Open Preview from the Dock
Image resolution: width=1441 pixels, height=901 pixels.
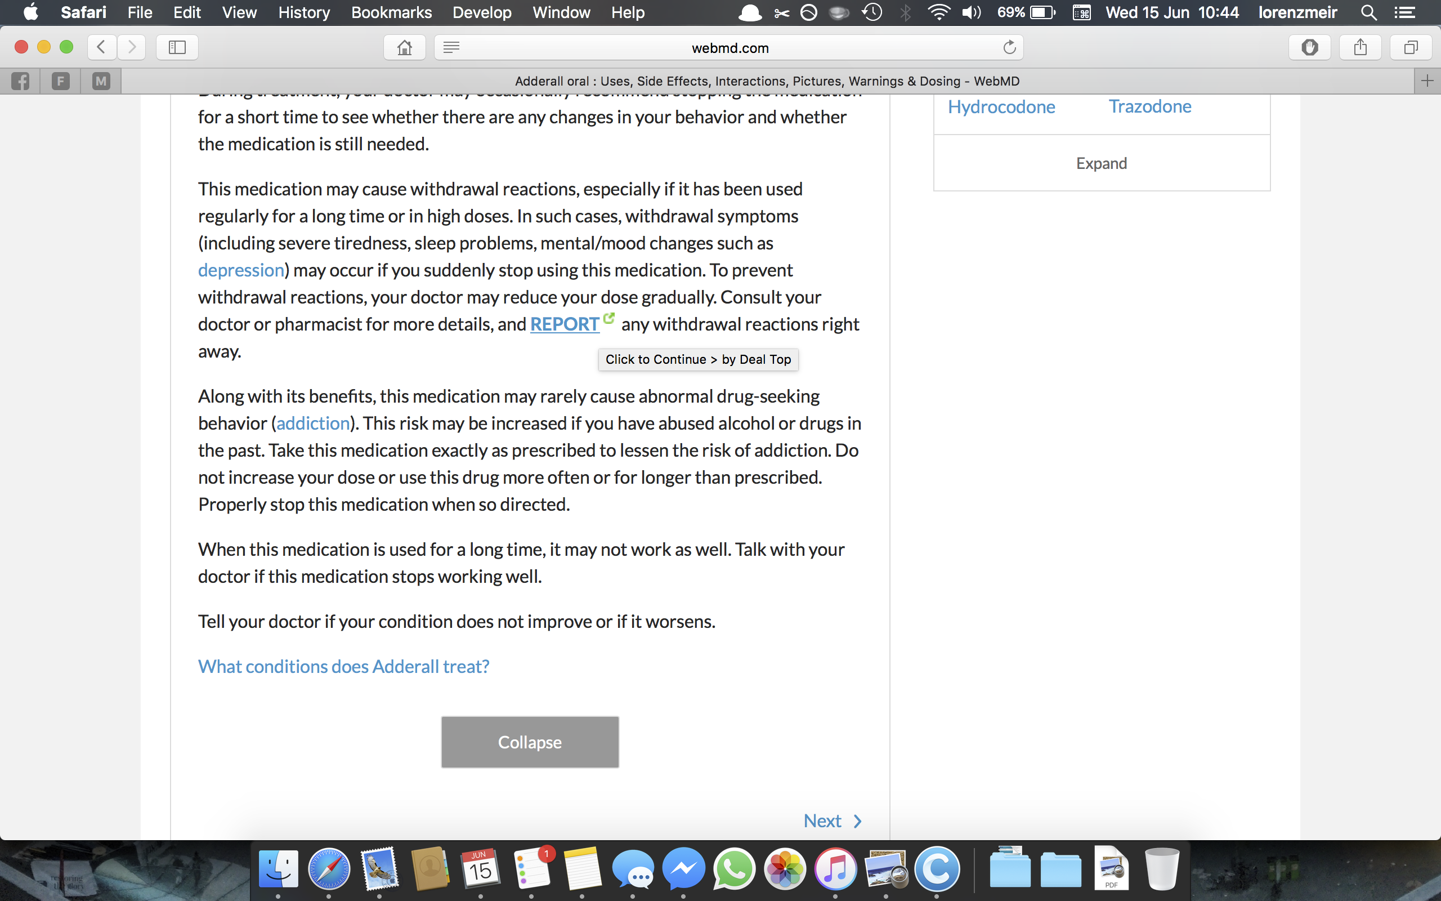886,869
